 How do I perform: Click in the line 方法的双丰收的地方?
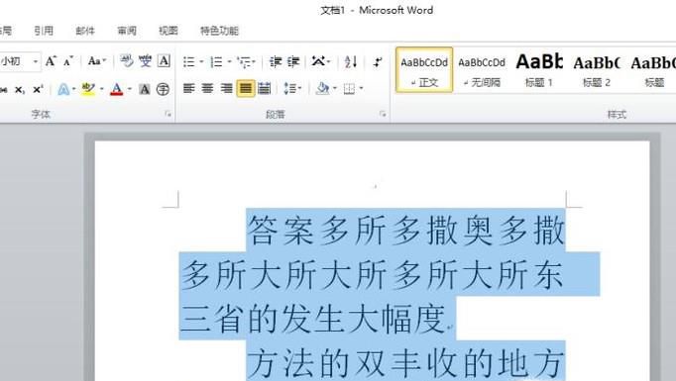(405, 363)
